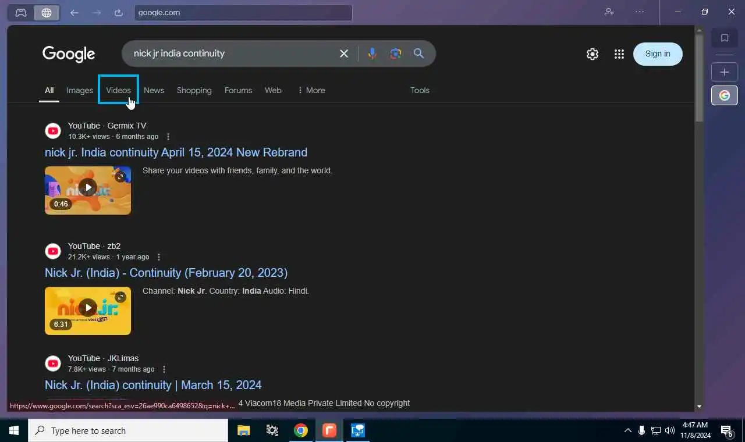Open options menu for zb2 result

159,257
